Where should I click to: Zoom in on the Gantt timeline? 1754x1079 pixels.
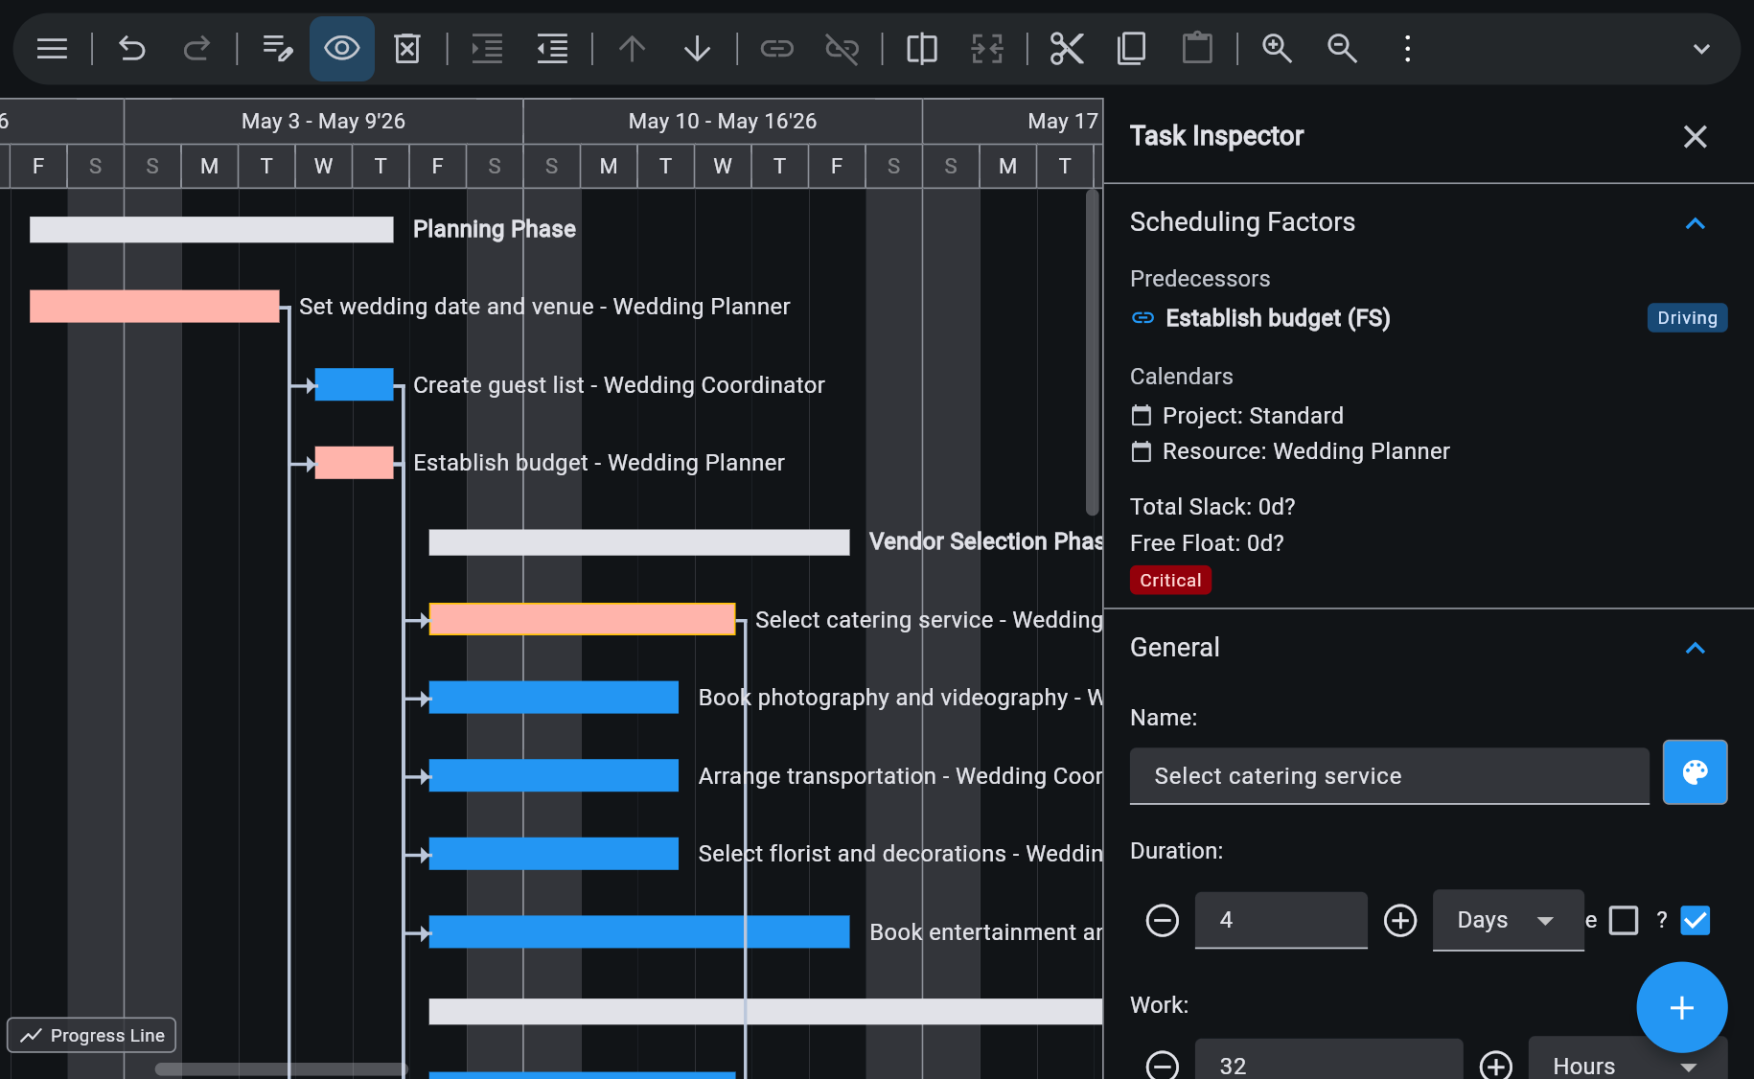click(x=1277, y=48)
